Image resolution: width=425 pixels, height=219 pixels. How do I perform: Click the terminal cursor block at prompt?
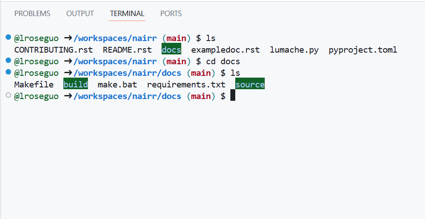point(233,95)
